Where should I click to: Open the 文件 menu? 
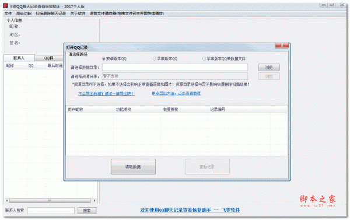tap(8, 13)
